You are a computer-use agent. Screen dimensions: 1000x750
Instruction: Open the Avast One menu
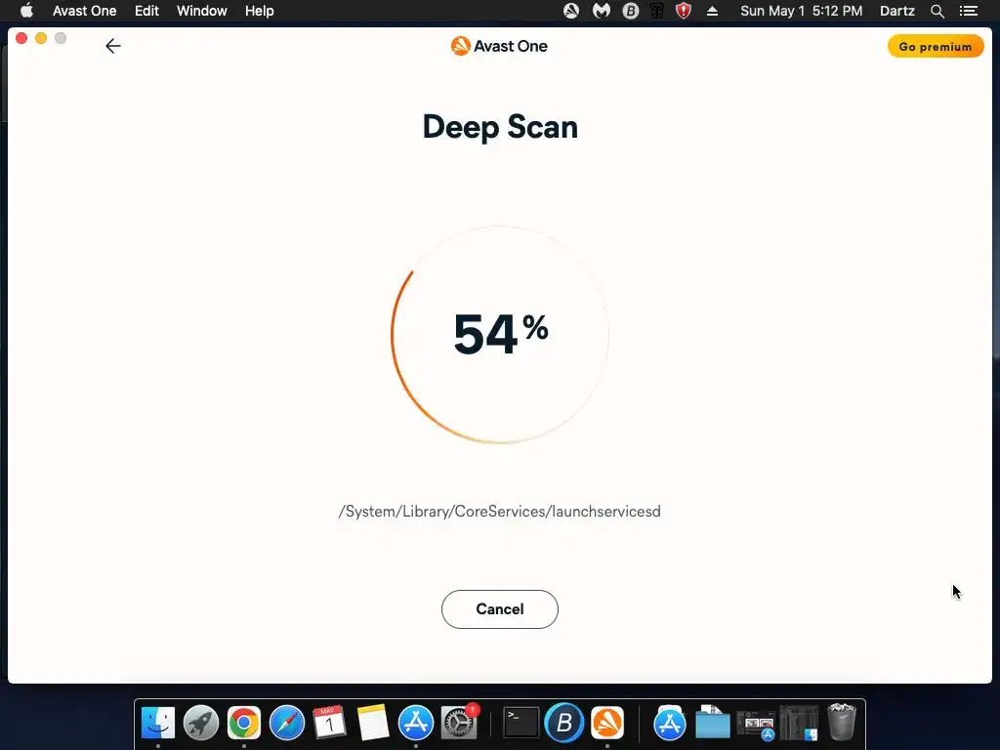point(84,11)
